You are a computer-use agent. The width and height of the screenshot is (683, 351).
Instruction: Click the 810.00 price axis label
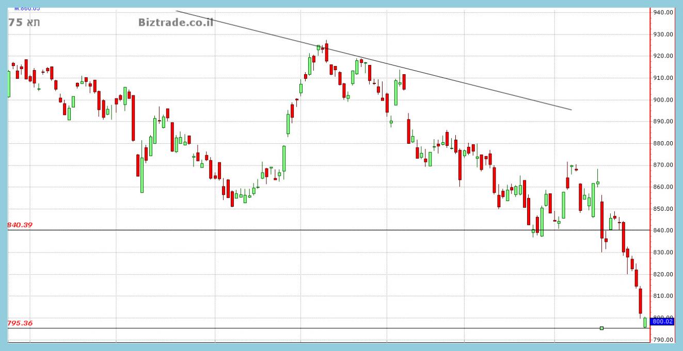[x=663, y=296]
